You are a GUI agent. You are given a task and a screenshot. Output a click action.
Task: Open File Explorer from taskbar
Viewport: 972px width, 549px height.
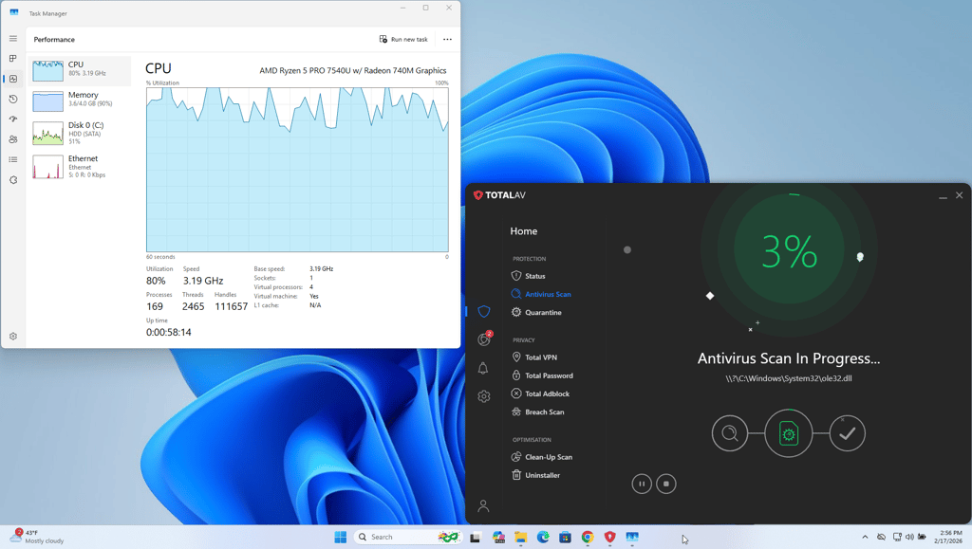click(521, 538)
